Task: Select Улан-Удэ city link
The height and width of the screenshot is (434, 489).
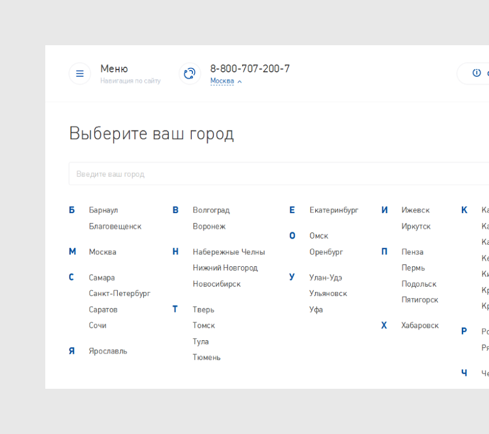Action: (325, 277)
